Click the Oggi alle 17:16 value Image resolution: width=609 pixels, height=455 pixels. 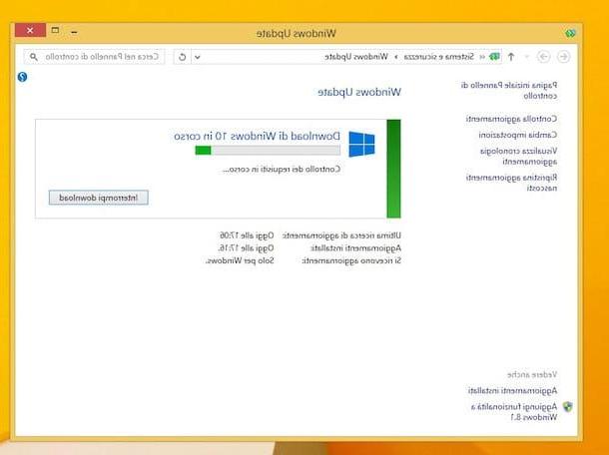tap(246, 247)
